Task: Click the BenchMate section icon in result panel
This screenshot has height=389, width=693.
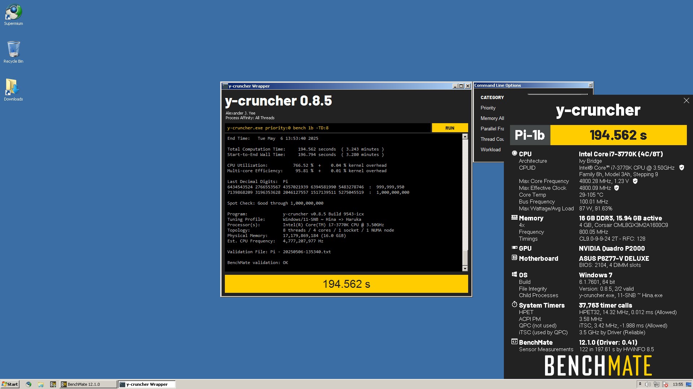Action: (x=514, y=341)
